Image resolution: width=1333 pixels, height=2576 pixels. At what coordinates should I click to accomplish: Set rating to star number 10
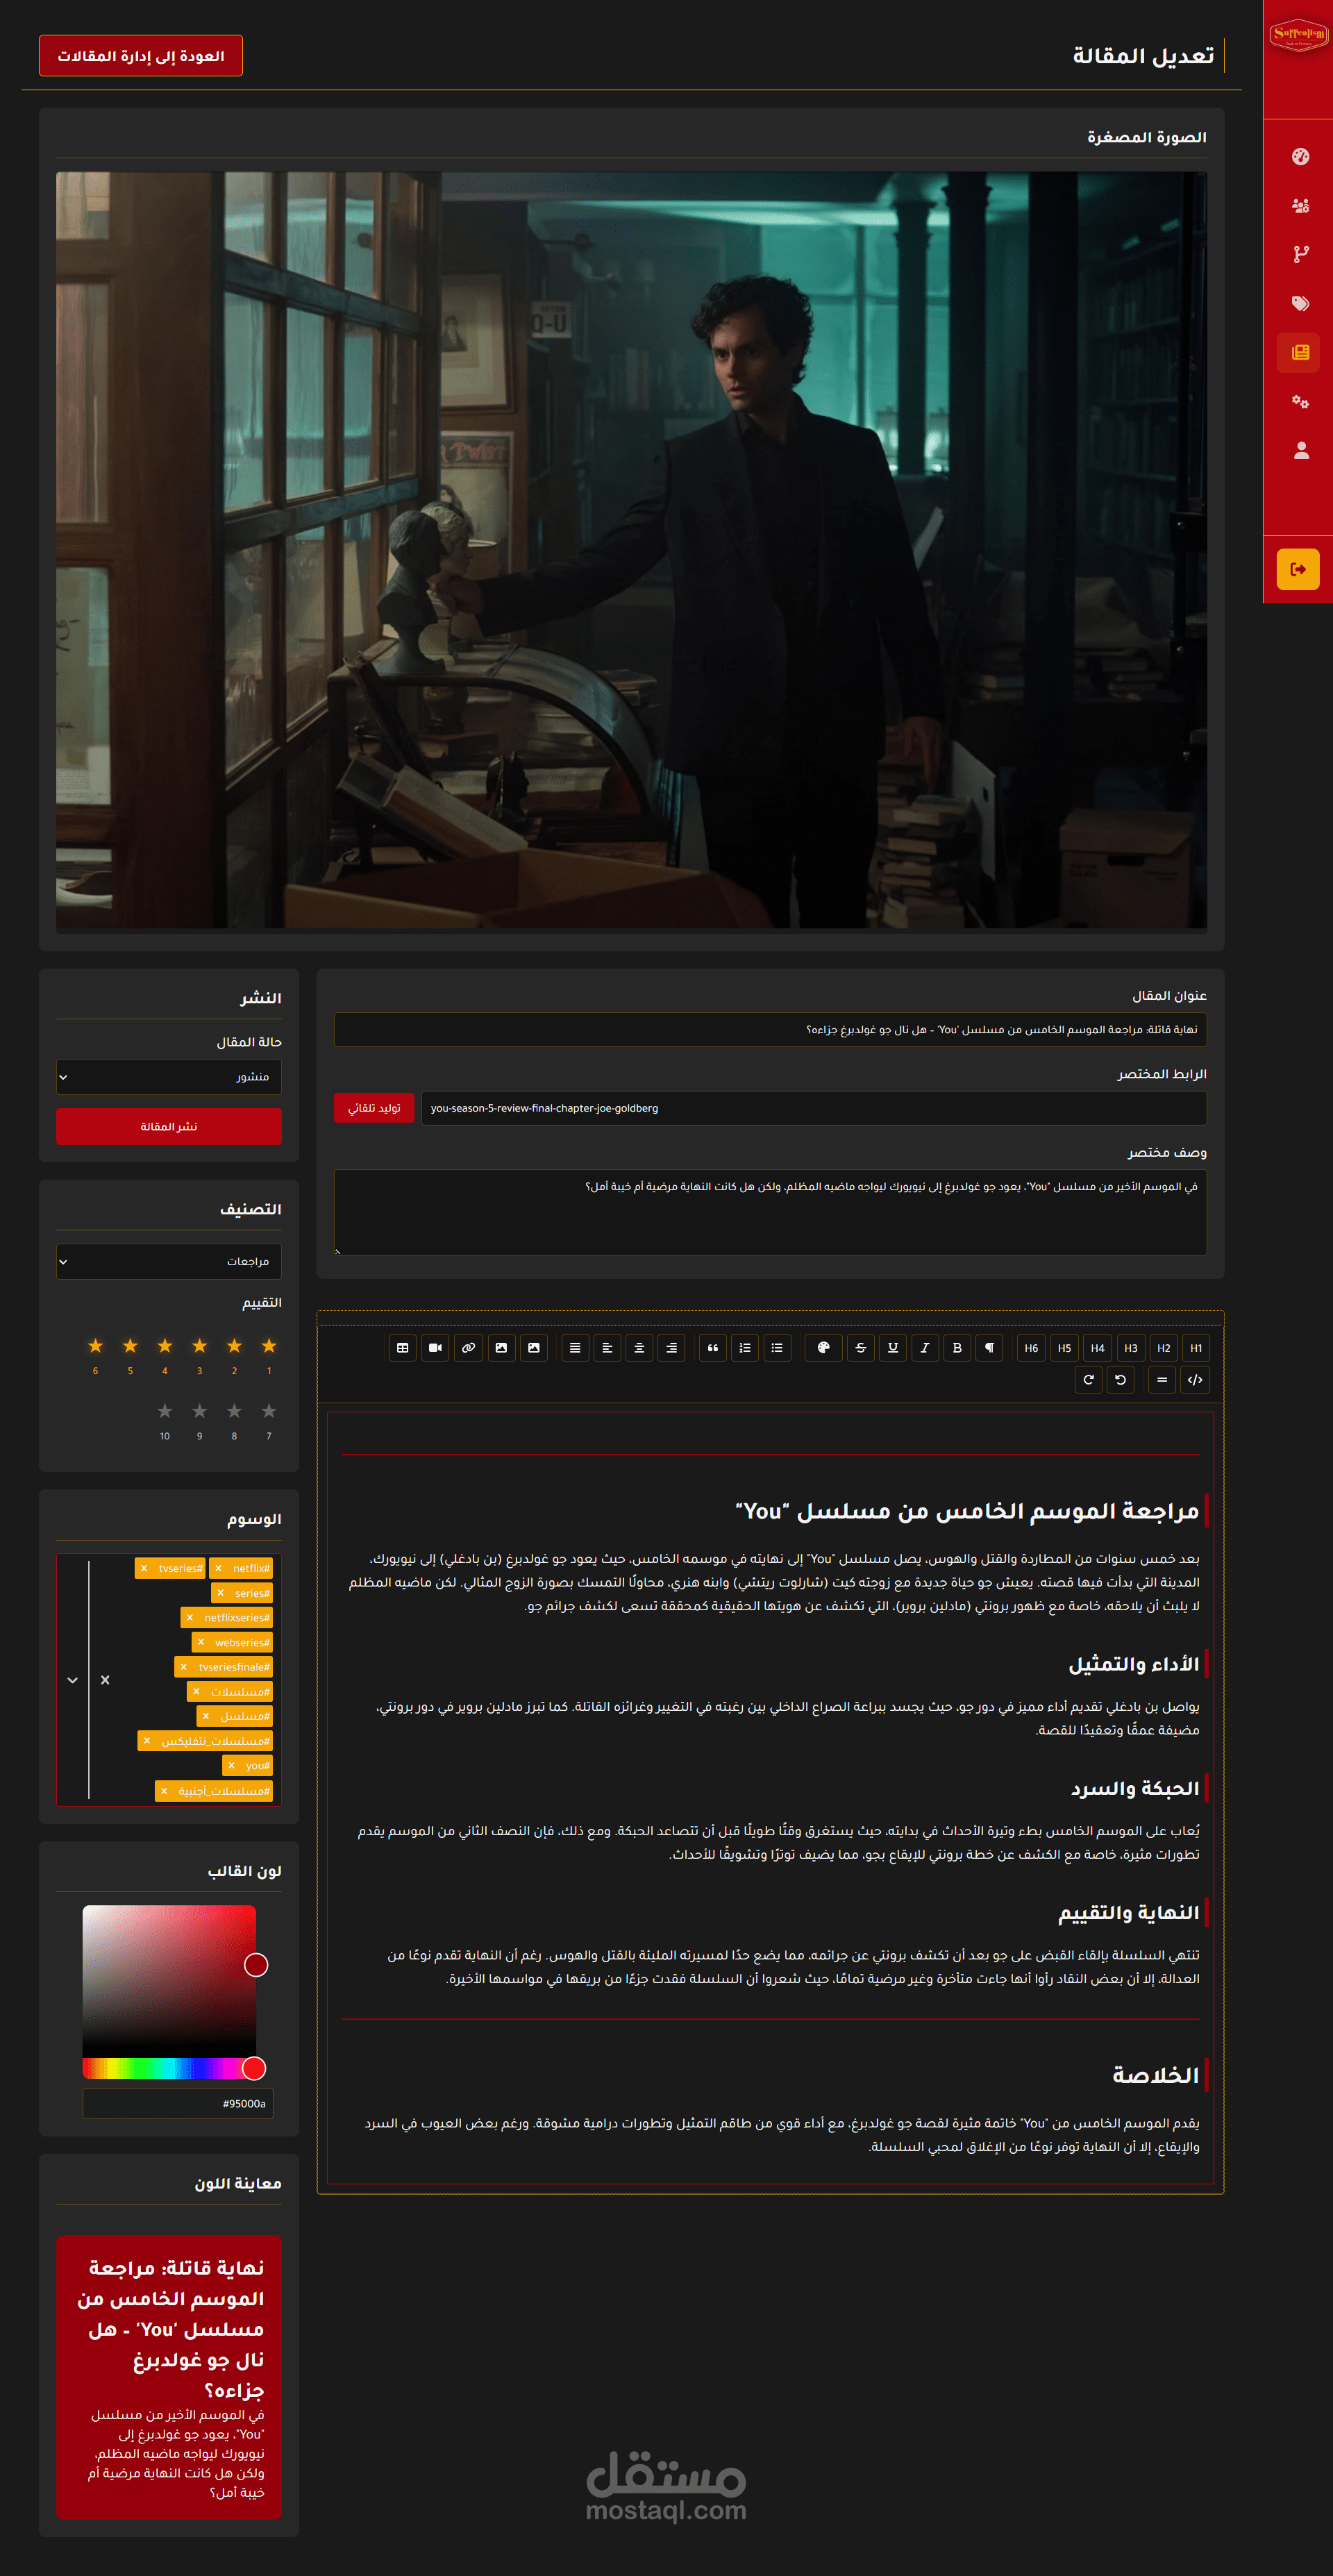pyautogui.click(x=165, y=1411)
